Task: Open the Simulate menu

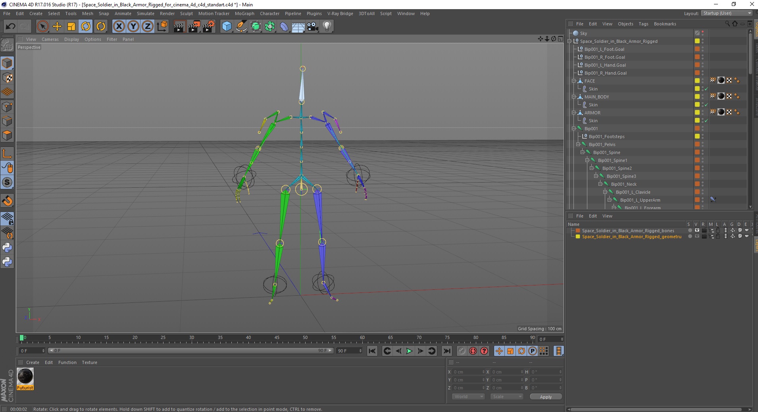Action: 146,13
